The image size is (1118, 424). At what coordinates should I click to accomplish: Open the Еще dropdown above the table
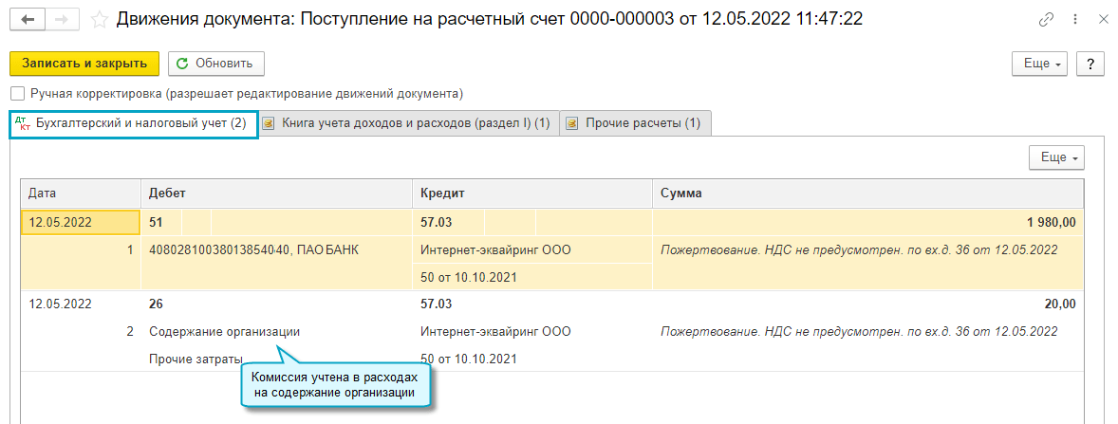1056,157
